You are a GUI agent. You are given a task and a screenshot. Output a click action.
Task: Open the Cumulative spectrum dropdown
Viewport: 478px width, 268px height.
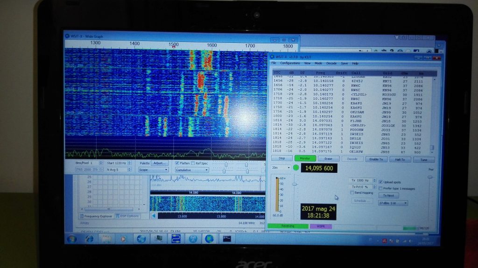pos(192,170)
